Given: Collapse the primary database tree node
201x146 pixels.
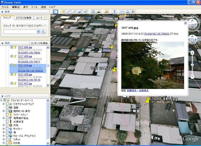Looking at the screenshot, I should pyautogui.click(x=1, y=100).
